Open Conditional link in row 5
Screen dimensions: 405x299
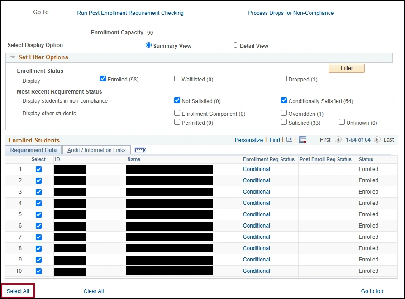pos(256,214)
